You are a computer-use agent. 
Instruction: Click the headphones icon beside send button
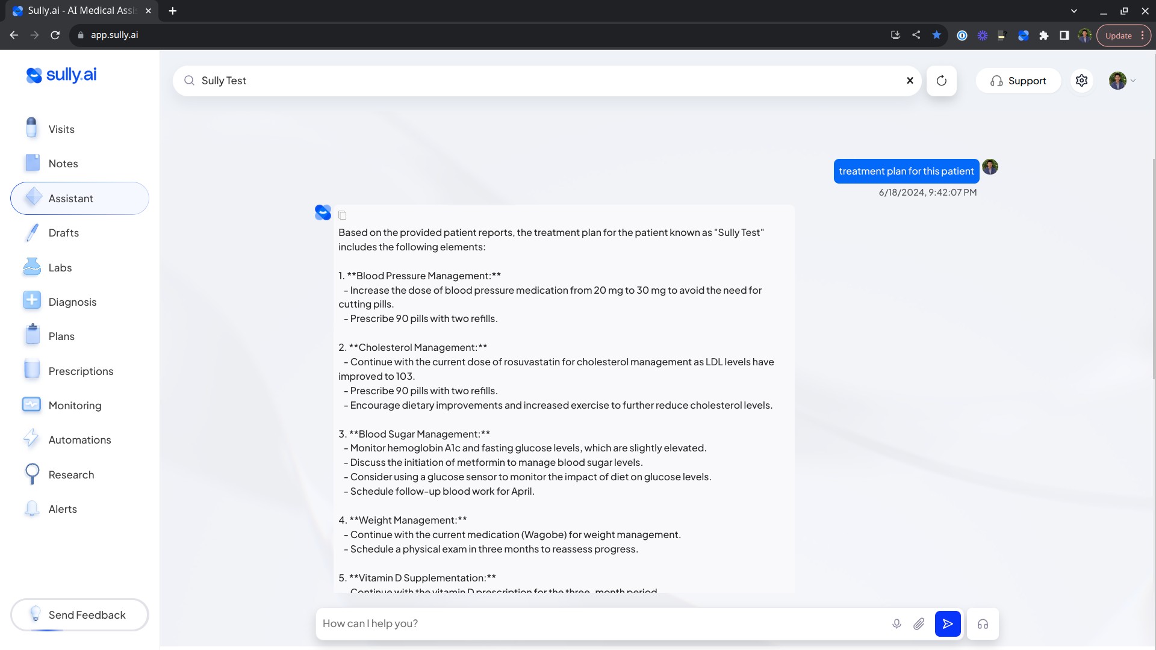point(983,624)
